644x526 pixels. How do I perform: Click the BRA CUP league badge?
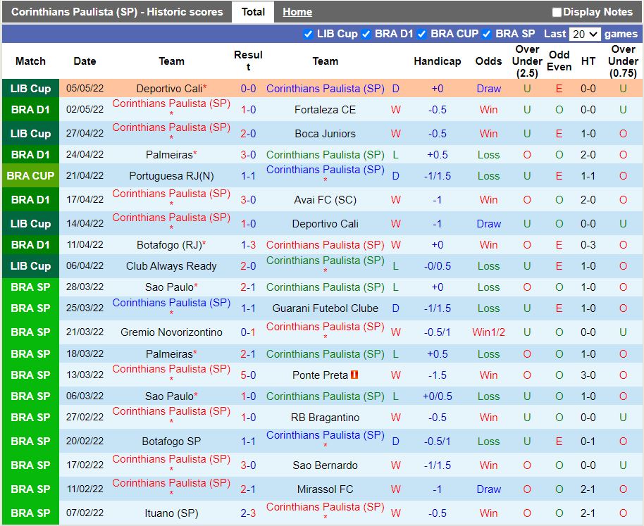(x=30, y=176)
